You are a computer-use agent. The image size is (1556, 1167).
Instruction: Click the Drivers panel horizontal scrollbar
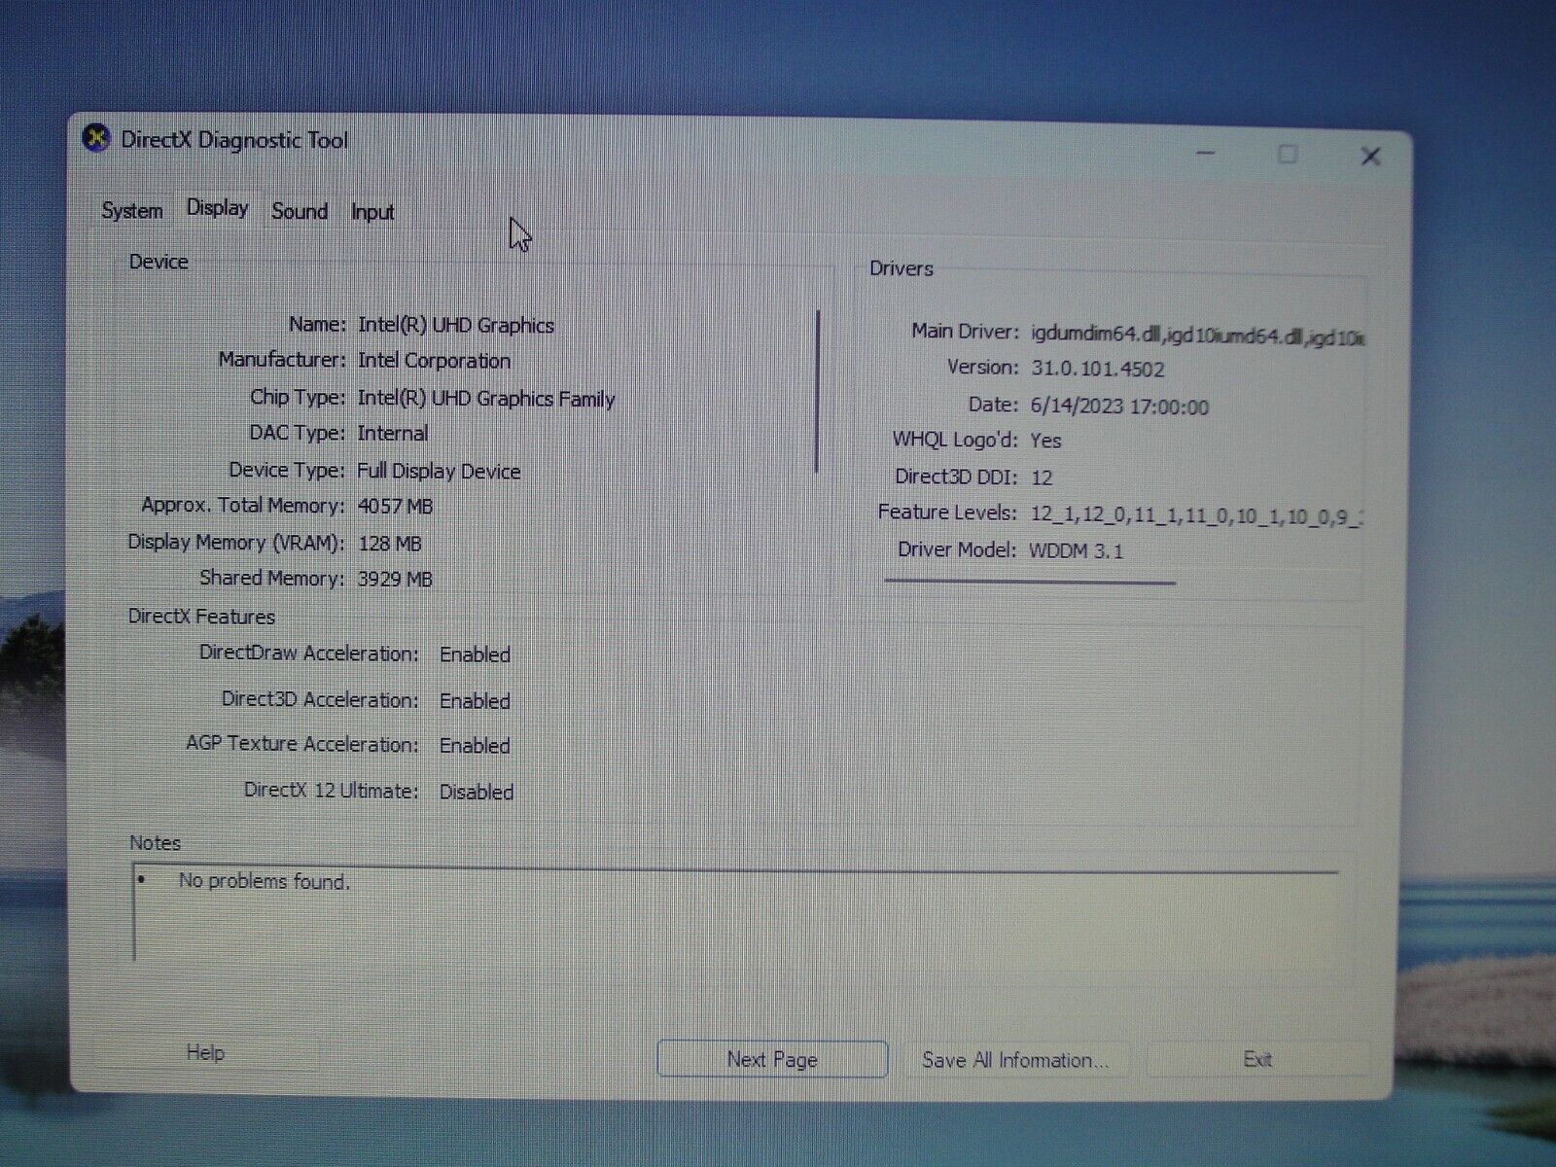(1030, 583)
